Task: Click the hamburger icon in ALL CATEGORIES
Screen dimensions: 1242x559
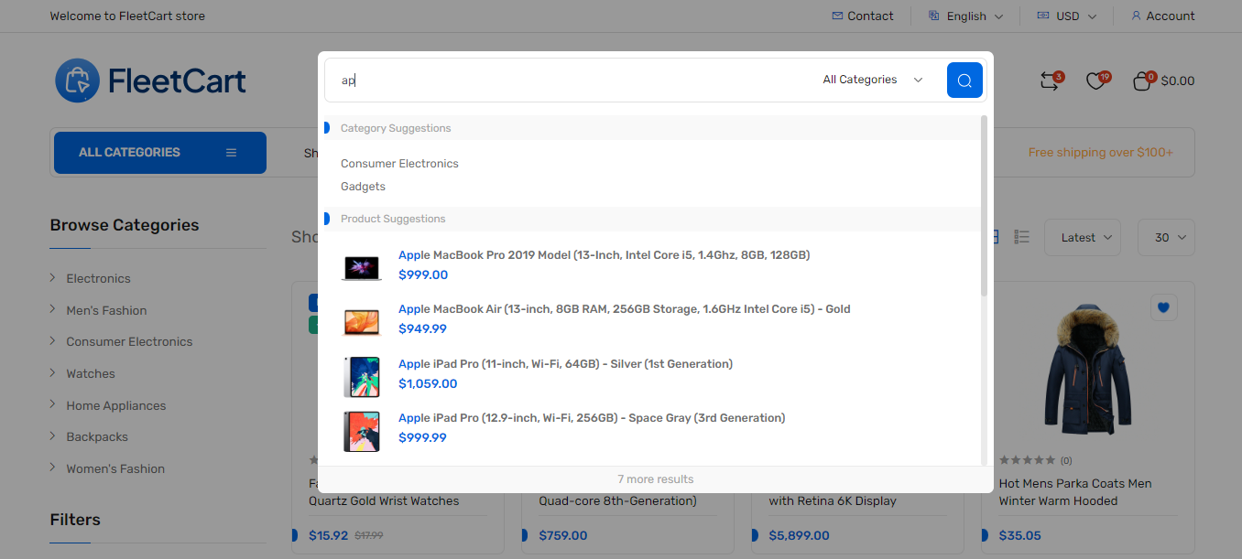Action: click(232, 153)
